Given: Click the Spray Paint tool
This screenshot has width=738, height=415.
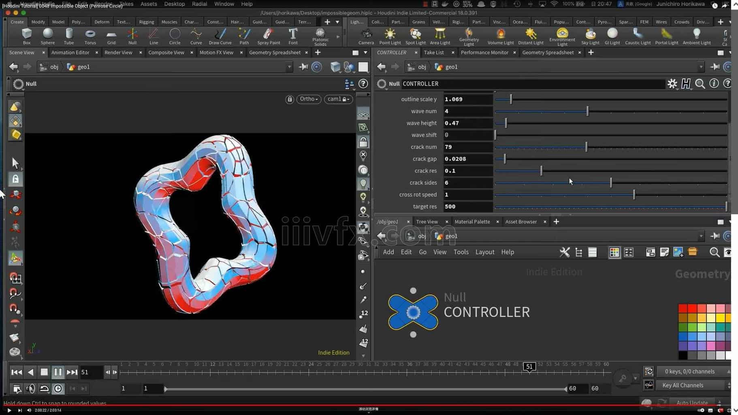Looking at the screenshot, I should pyautogui.click(x=268, y=36).
